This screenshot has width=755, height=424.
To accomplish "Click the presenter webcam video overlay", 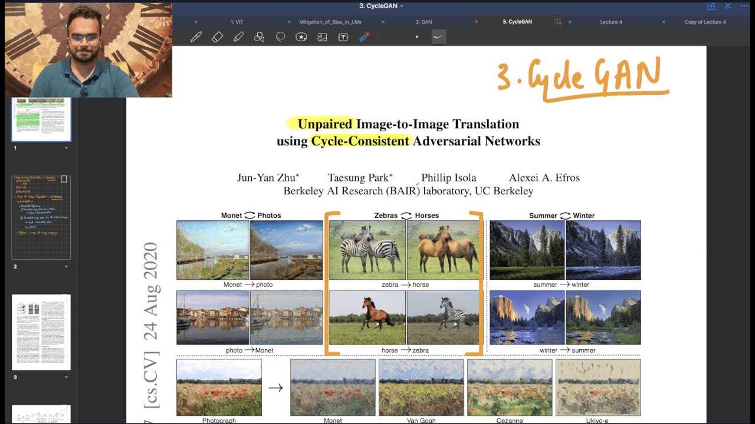I will tap(88, 50).
